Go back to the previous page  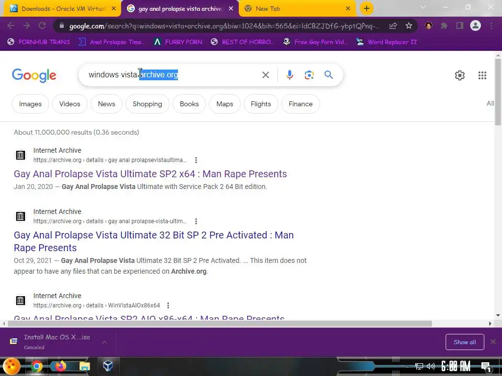click(x=11, y=25)
